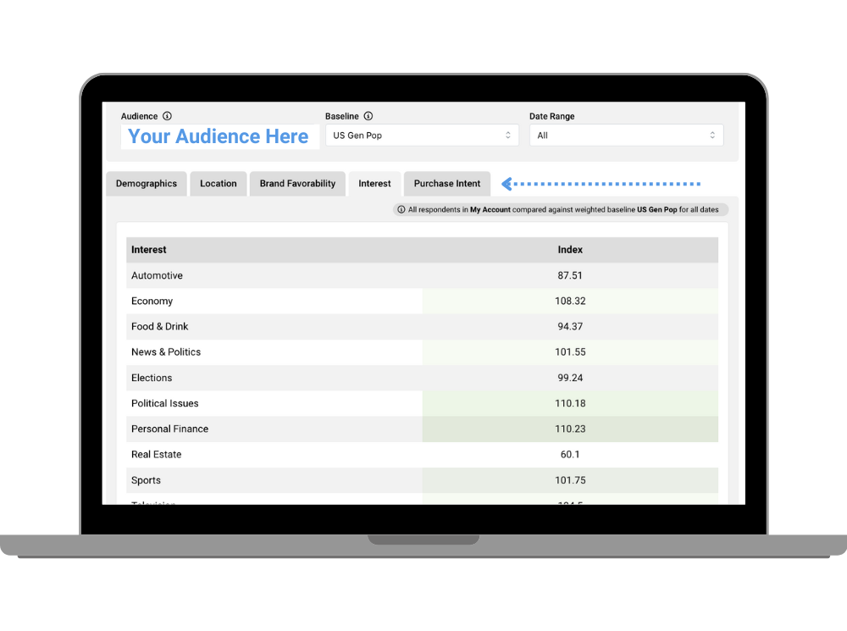847x631 pixels.
Task: Select the Brand Favorability tab
Action: click(x=296, y=183)
